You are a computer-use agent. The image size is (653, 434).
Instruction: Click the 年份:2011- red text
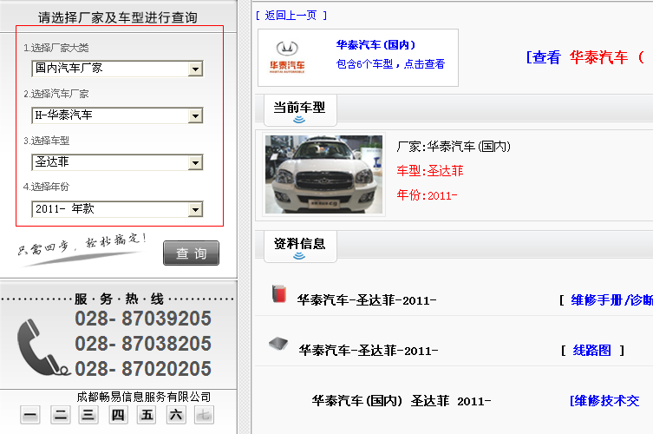click(427, 195)
